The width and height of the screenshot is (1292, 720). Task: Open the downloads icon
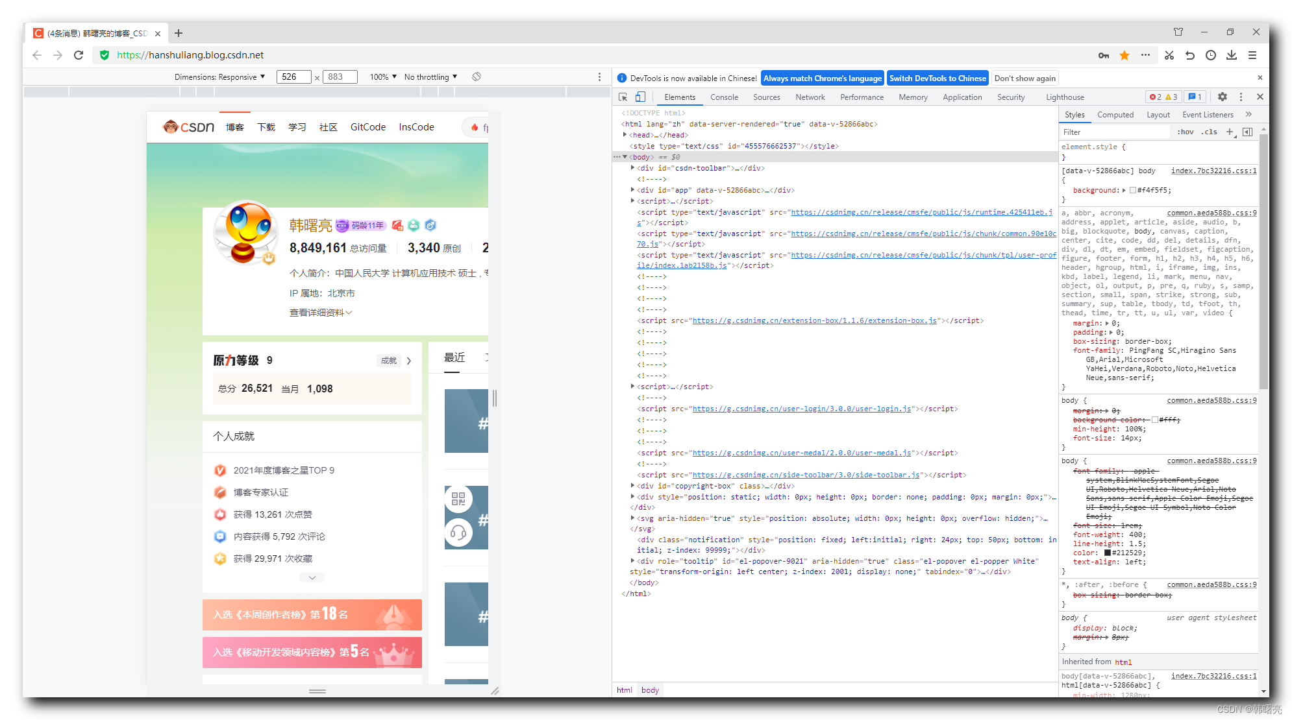click(1232, 55)
